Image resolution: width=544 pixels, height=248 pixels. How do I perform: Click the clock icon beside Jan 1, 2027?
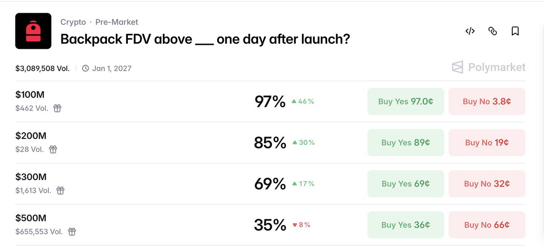pos(86,68)
